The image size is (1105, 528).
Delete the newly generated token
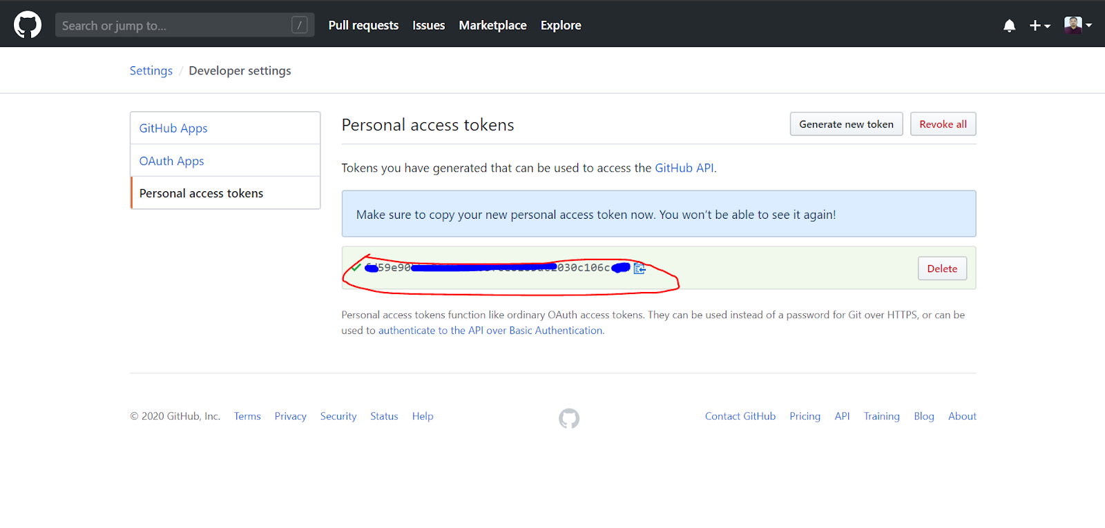click(942, 268)
